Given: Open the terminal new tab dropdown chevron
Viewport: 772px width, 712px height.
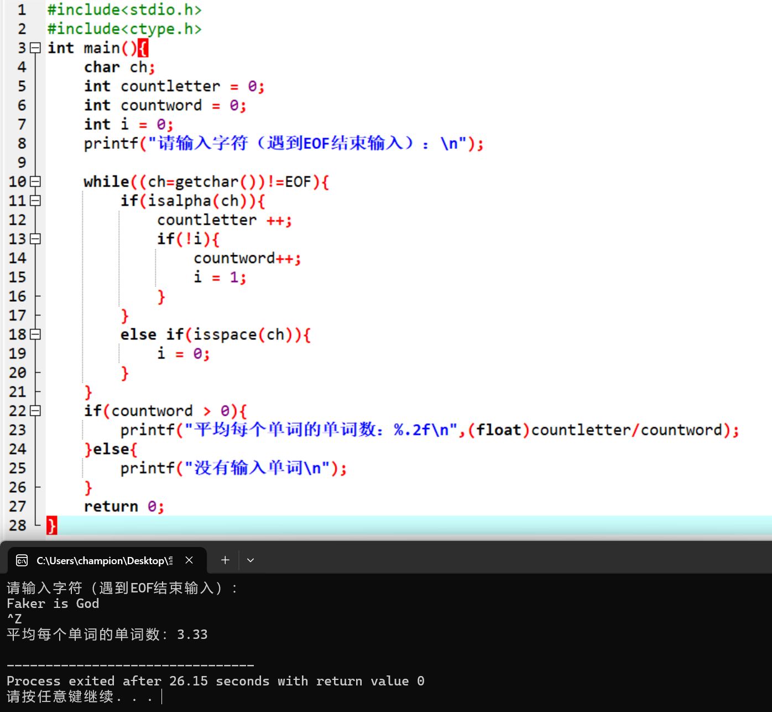Looking at the screenshot, I should tap(251, 560).
